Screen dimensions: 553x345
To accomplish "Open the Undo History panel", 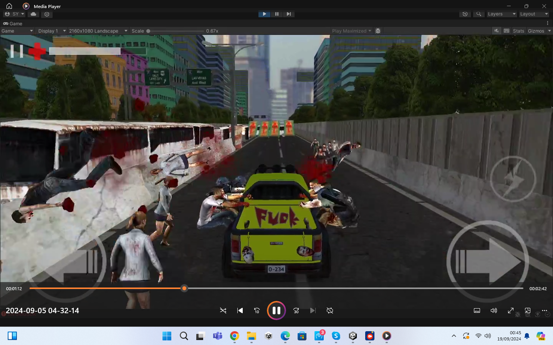I will tap(465, 14).
